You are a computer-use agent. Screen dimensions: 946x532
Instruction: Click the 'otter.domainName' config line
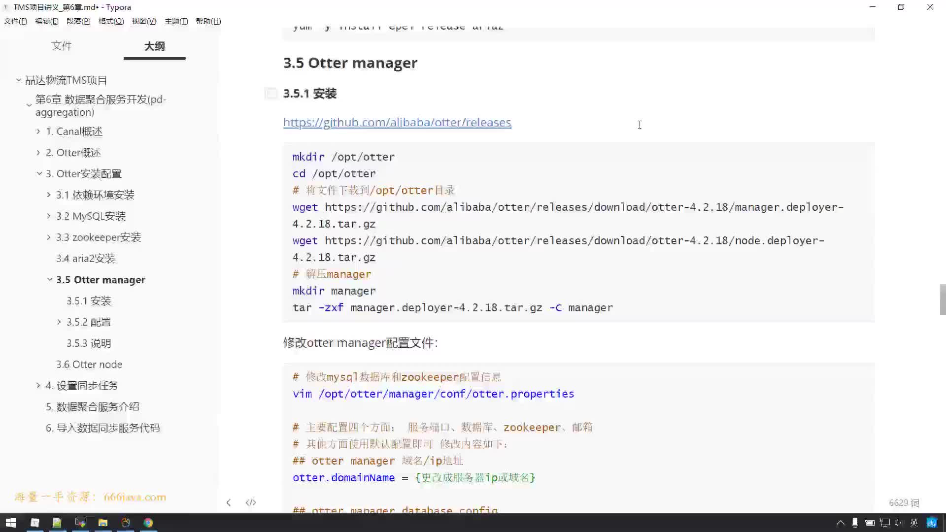point(414,477)
